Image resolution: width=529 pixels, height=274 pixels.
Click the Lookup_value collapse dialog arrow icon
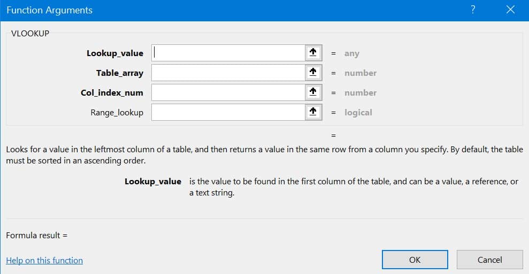pos(313,53)
